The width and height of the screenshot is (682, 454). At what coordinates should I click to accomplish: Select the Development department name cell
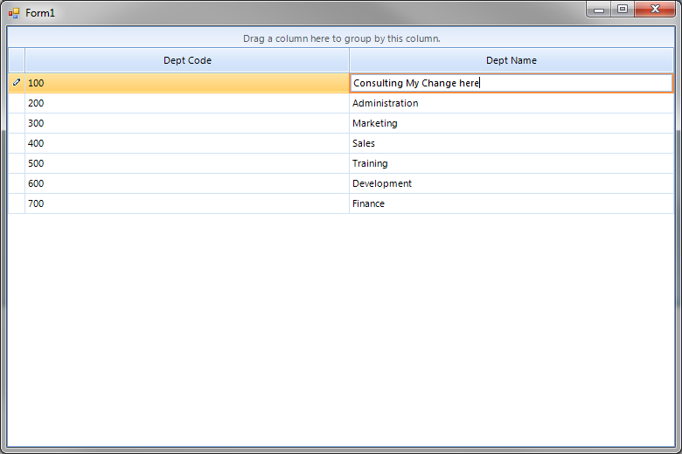point(511,182)
